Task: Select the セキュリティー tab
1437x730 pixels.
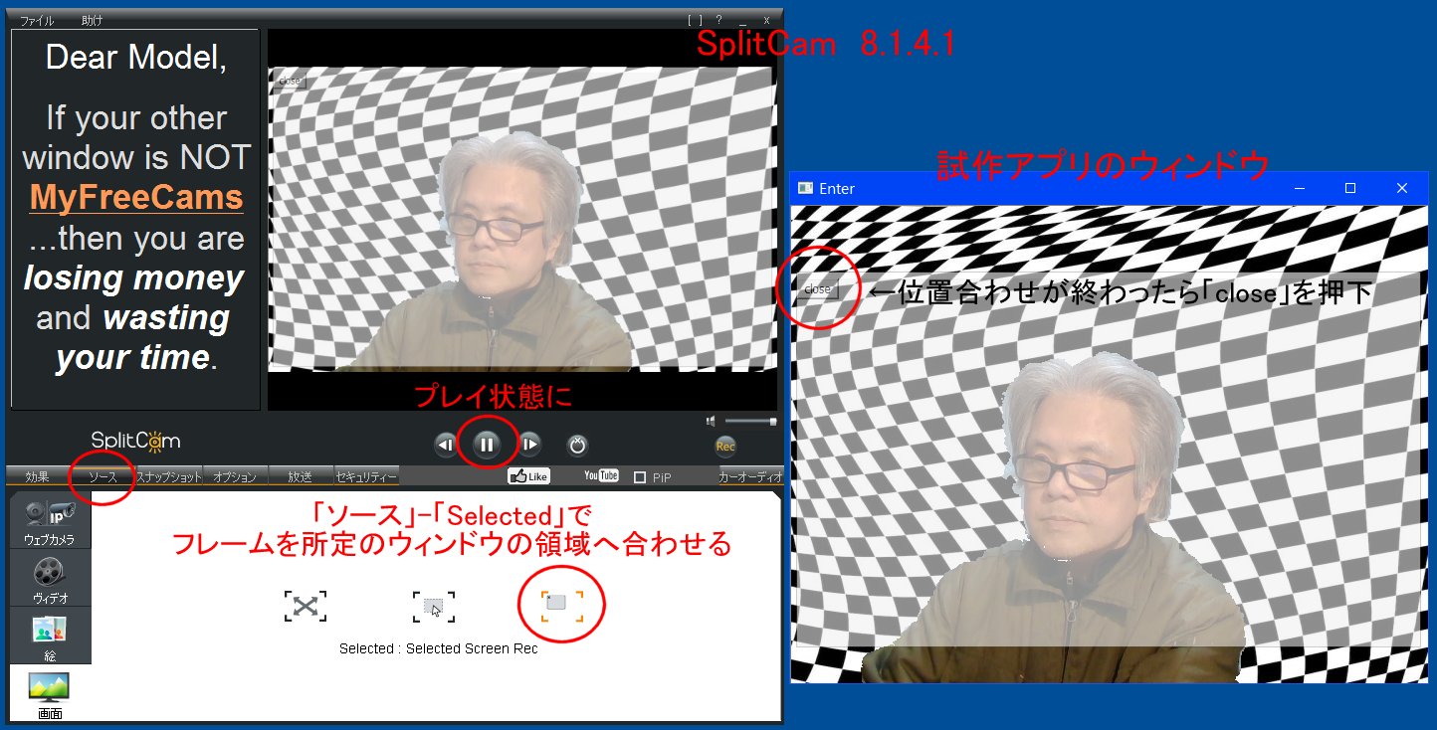Action: coord(366,476)
